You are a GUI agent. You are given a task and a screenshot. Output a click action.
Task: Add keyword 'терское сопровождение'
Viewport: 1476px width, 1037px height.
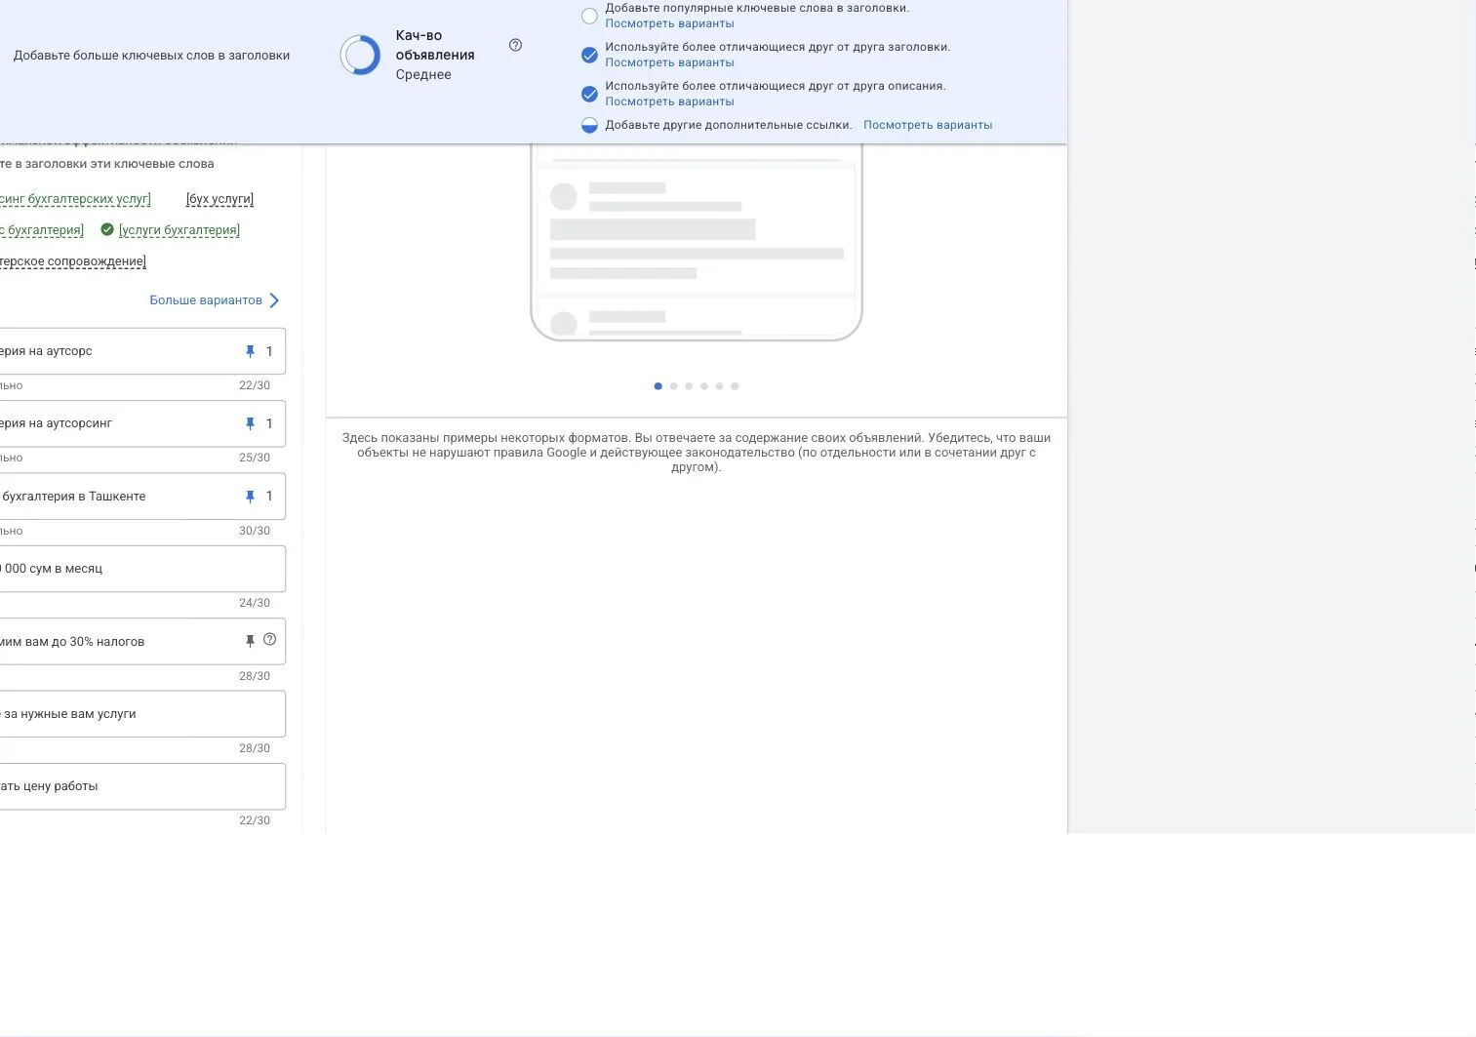point(72,261)
